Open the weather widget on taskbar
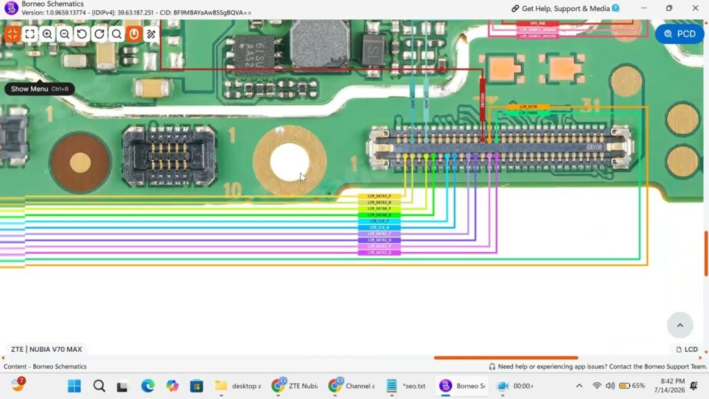This screenshot has width=709, height=399. point(18,384)
